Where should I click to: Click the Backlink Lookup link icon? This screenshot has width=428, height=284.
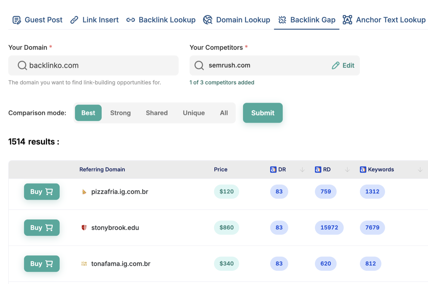(131, 20)
